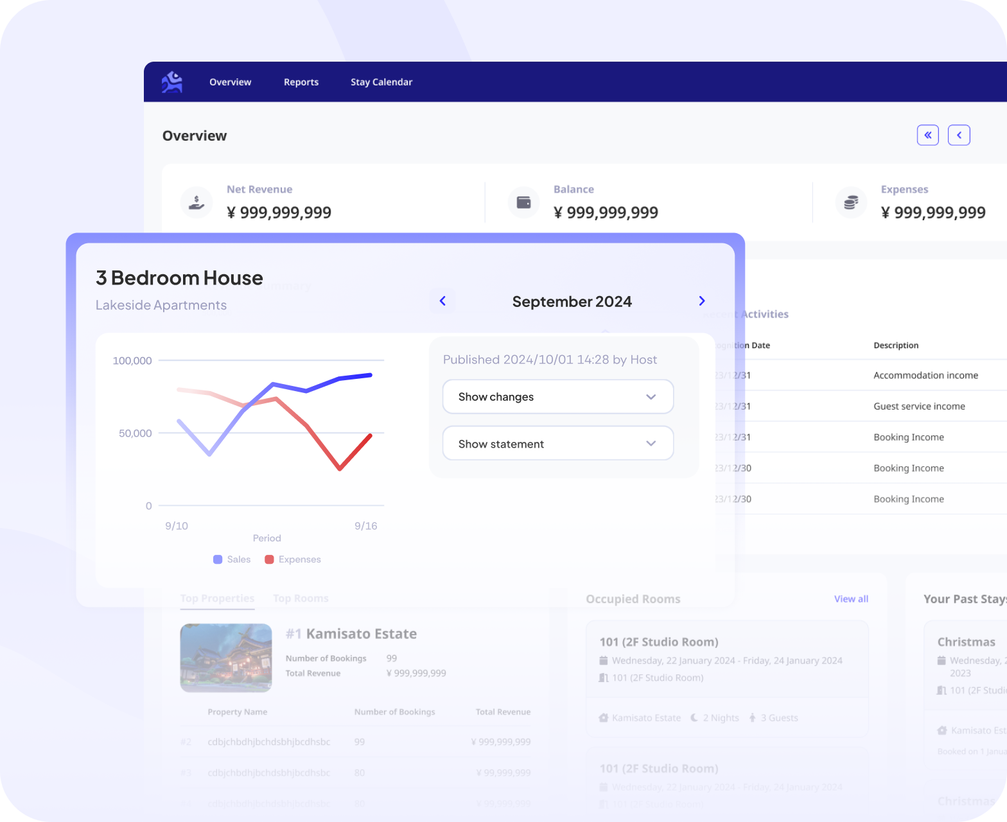Select the Guest service income description row

click(x=919, y=406)
